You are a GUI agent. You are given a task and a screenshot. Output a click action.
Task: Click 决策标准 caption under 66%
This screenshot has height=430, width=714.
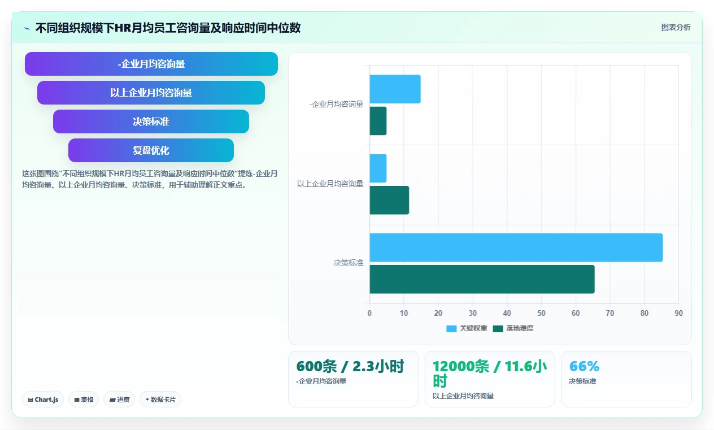[582, 381]
